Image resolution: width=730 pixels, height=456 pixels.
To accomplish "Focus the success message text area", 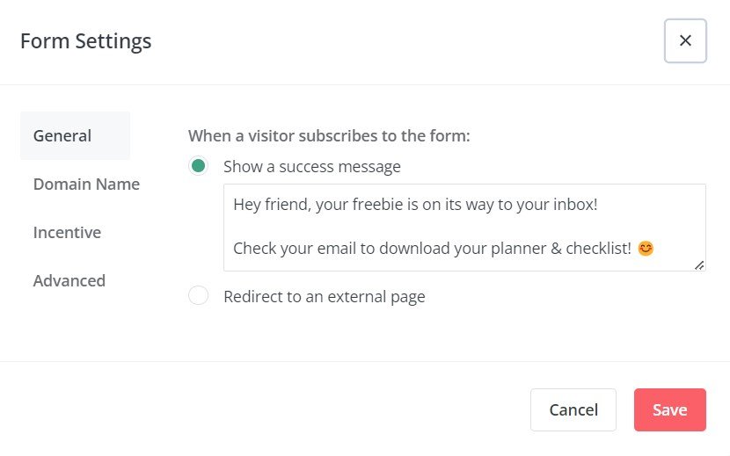I will pos(464,228).
